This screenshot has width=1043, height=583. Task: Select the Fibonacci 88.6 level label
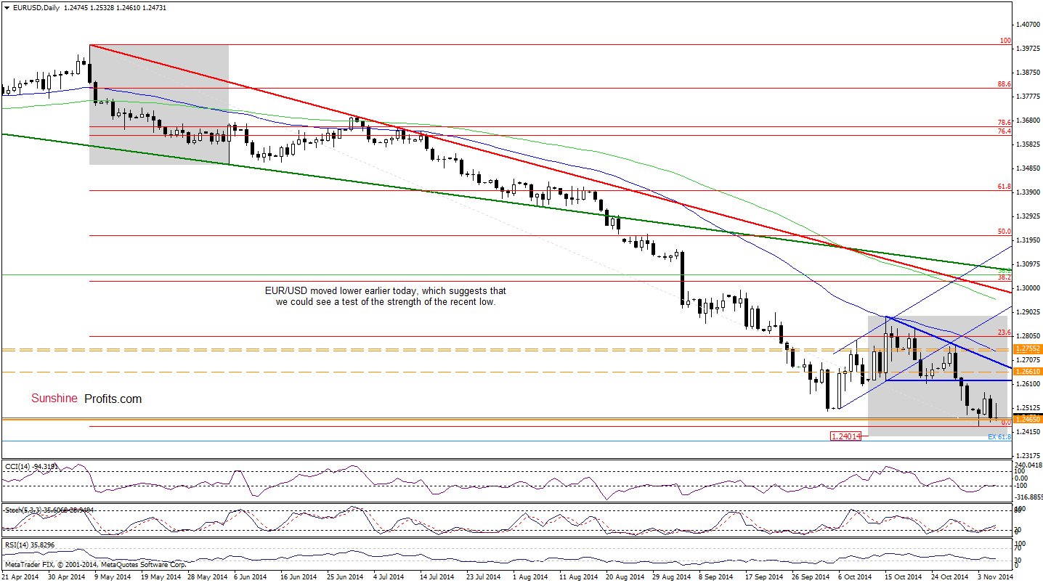tap(1005, 84)
